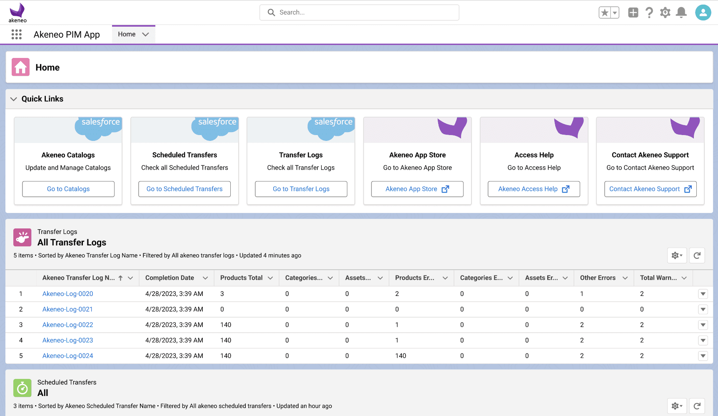Open Akeneo Transfer Log Name column menu
Screen dimensions: 718x416
(x=130, y=278)
